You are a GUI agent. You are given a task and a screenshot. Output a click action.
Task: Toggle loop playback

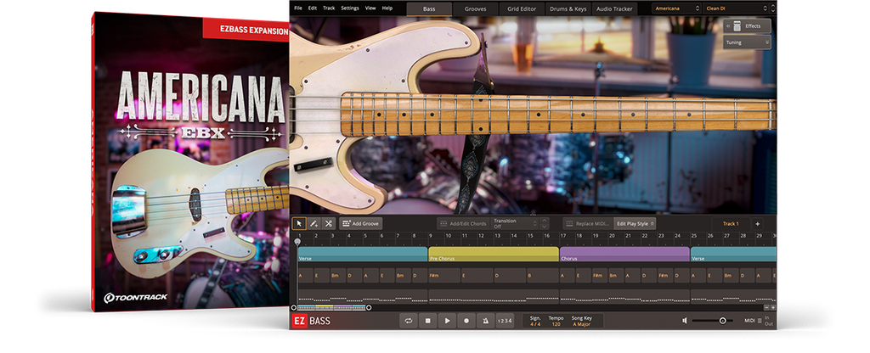pos(409,320)
